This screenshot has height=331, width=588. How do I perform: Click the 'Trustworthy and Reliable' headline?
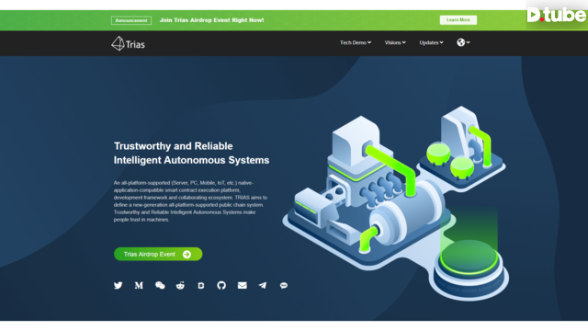click(x=174, y=146)
